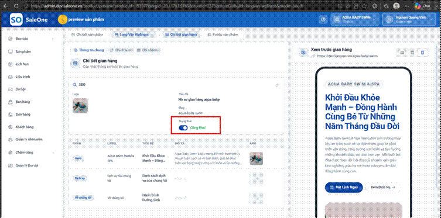
Task: Switch to Chi tiết sản phẩm tab
Action: click(87, 34)
